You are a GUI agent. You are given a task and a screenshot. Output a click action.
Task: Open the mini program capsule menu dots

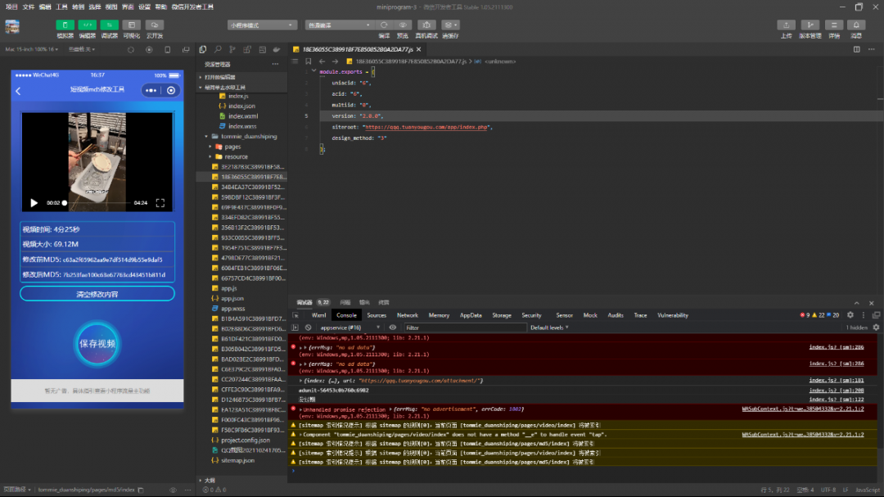click(151, 90)
